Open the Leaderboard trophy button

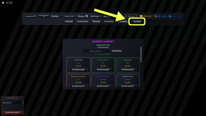click(31, 16)
